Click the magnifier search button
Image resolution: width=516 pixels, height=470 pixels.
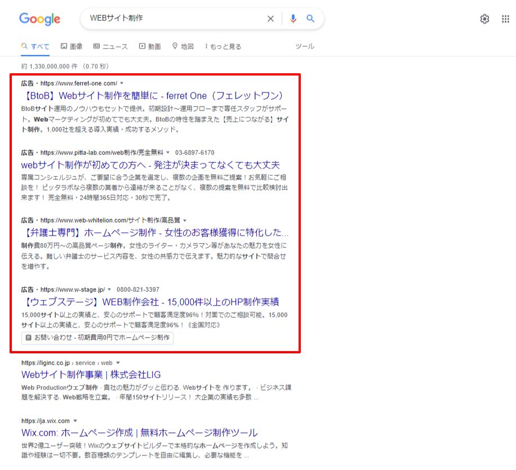310,19
